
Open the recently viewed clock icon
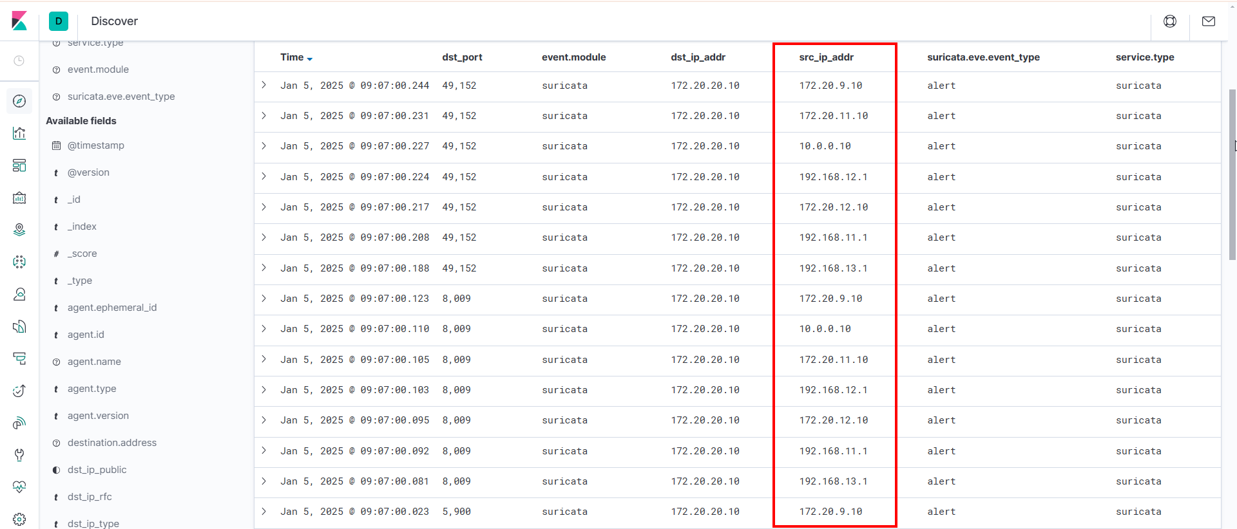(19, 60)
